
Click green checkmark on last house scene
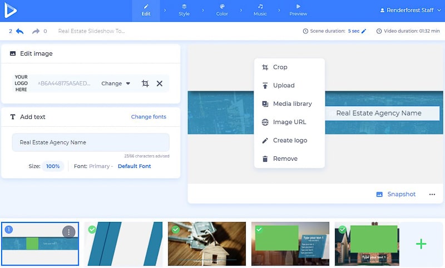pos(343,230)
